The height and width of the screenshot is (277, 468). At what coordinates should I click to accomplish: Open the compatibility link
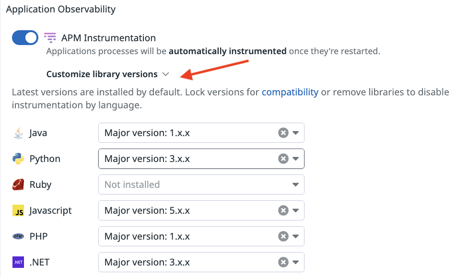290,92
